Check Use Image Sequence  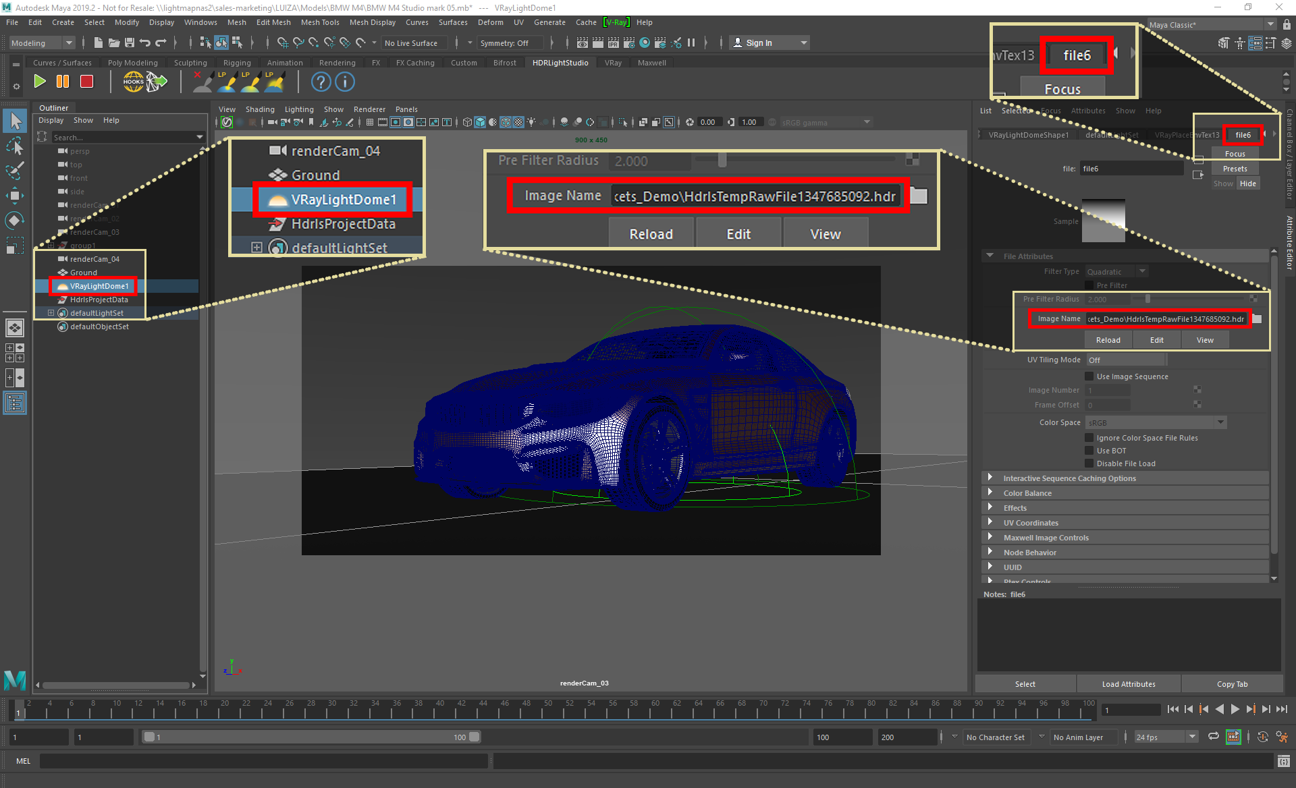(x=1089, y=376)
